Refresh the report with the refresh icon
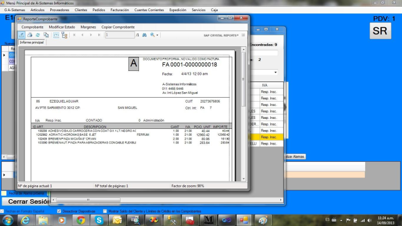 (38, 35)
